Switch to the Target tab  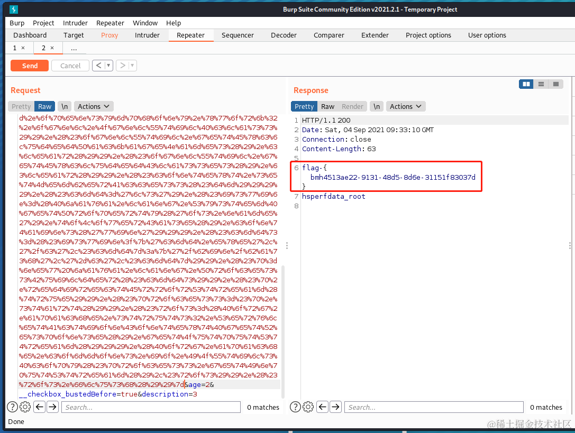[74, 35]
